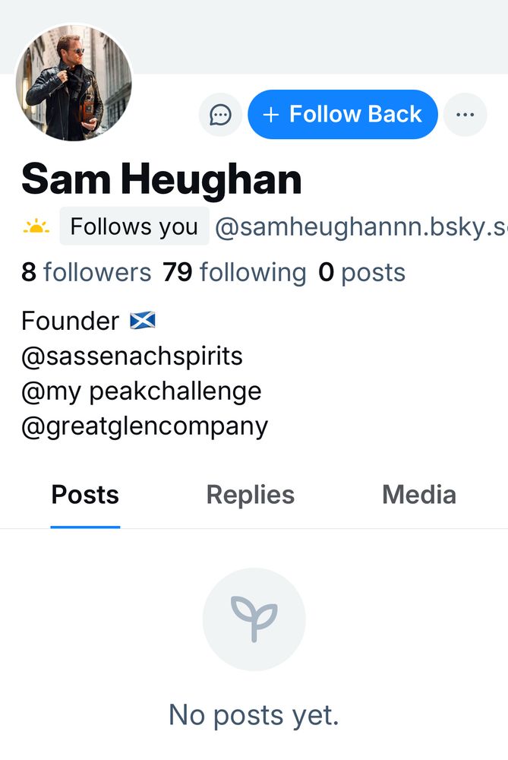Click the Follows you badge

134,226
